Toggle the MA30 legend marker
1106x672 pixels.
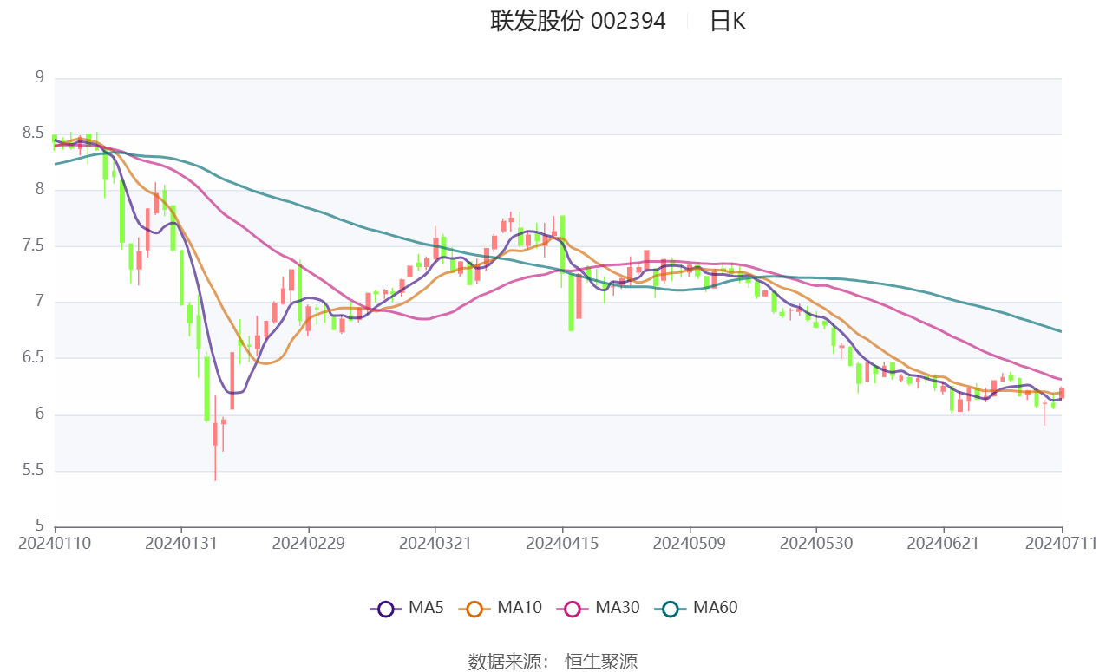(572, 609)
